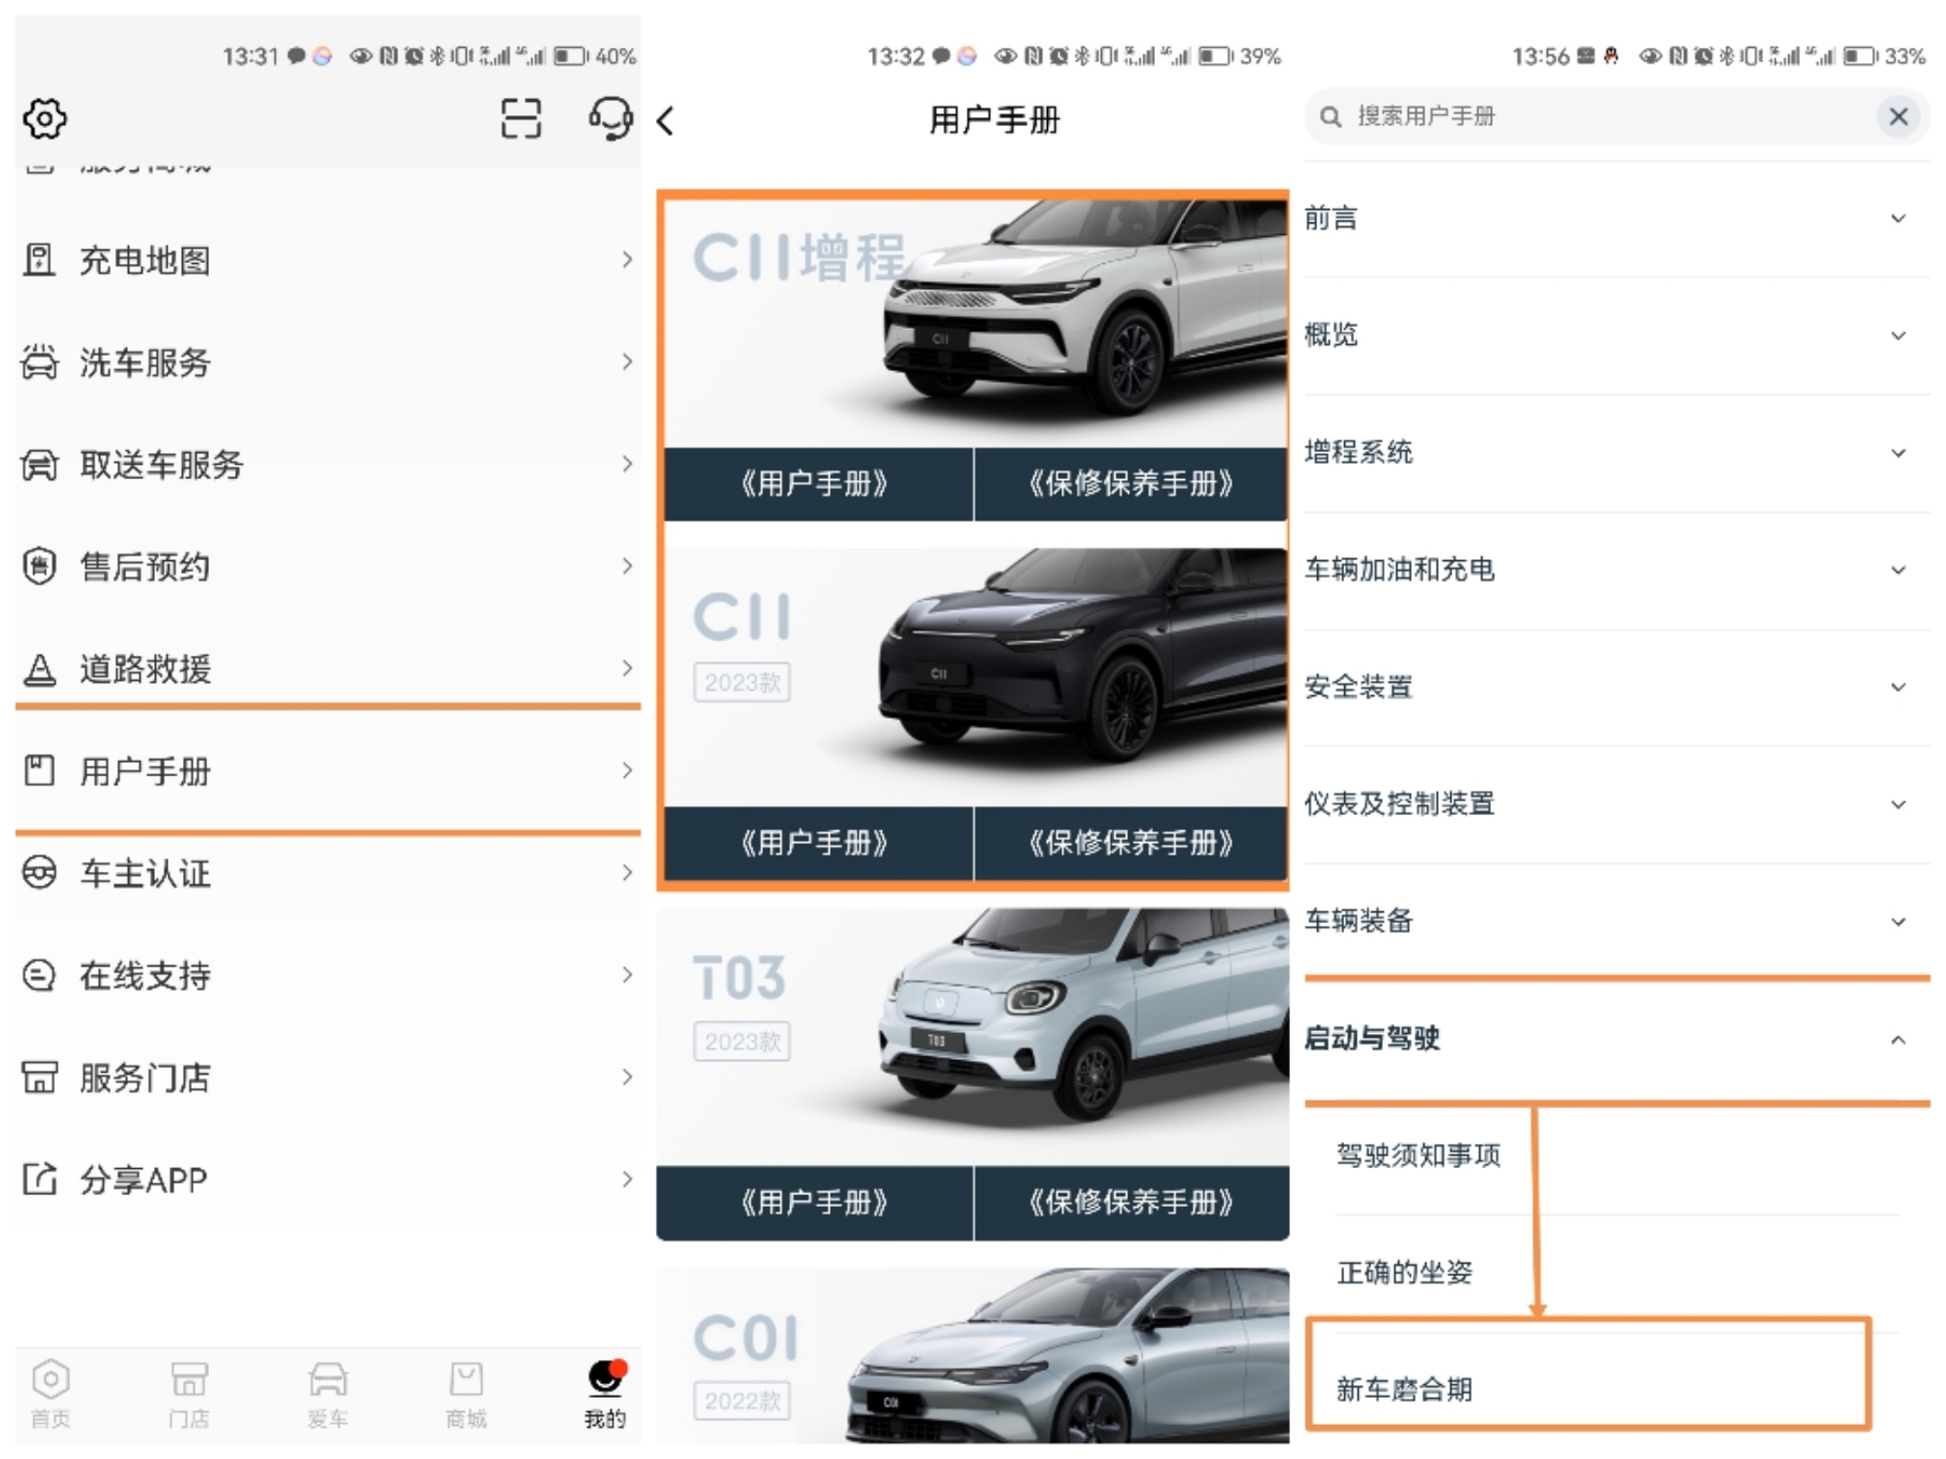Open 在线支持 entry
This screenshot has height=1459, width=1946.
(x=328, y=975)
